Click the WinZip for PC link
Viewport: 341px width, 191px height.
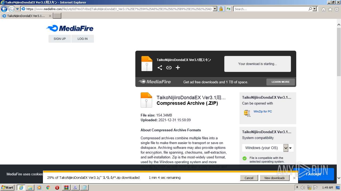(x=263, y=111)
